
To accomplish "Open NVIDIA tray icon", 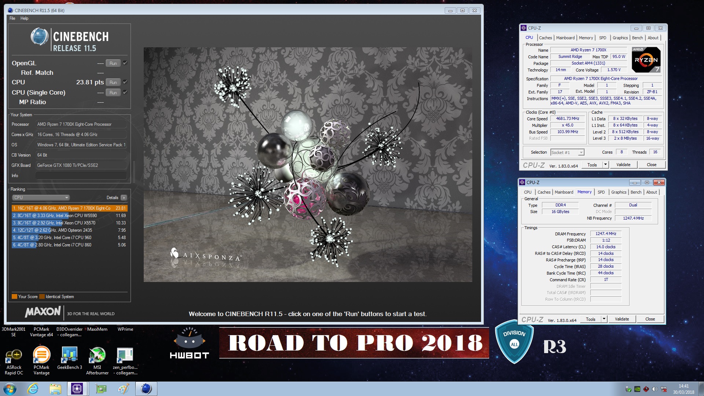I will click(x=637, y=389).
